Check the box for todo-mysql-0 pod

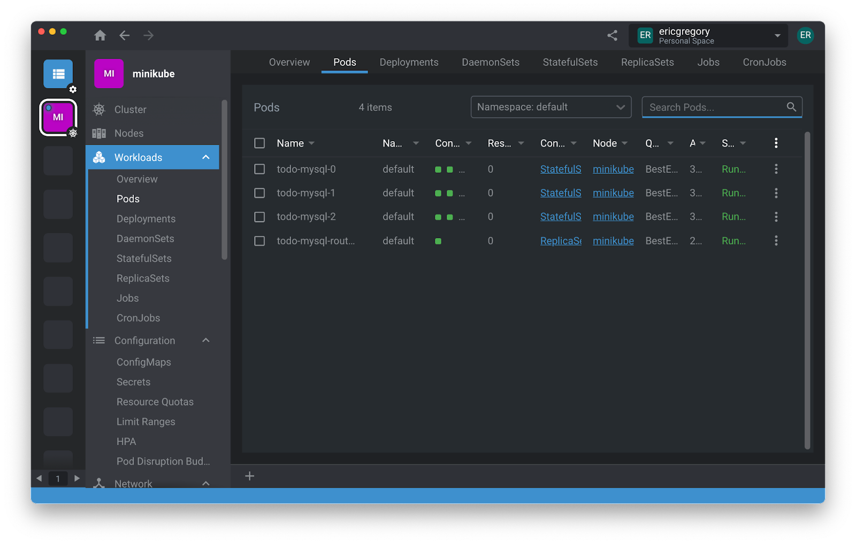click(x=259, y=169)
